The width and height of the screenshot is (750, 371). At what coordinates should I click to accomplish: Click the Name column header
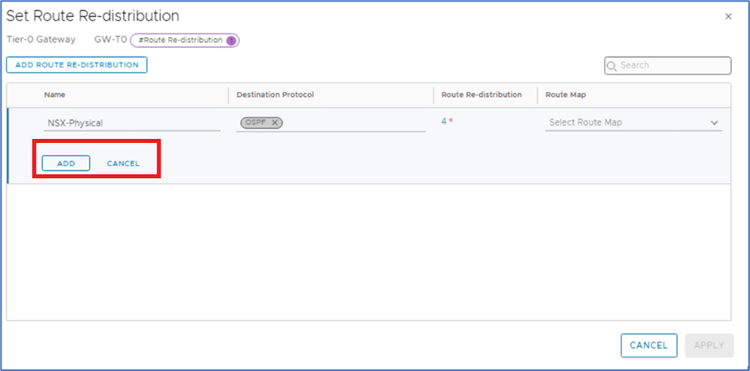pyautogui.click(x=55, y=95)
